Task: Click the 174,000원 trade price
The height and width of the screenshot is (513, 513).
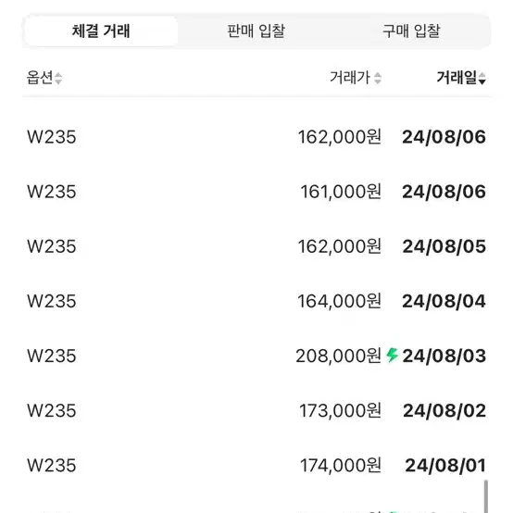Action: coord(341,465)
